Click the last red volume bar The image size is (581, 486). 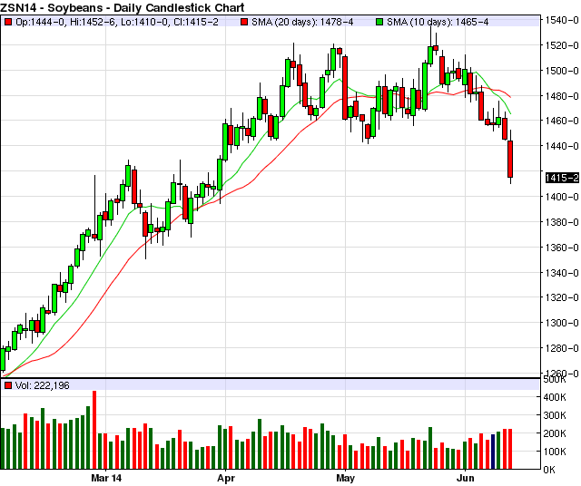[510, 449]
